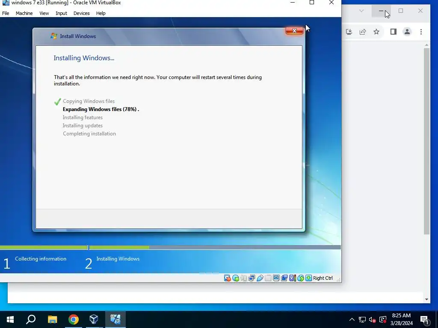Click the hard disk activity indicator icon
This screenshot has width=438, height=328.
(228, 278)
